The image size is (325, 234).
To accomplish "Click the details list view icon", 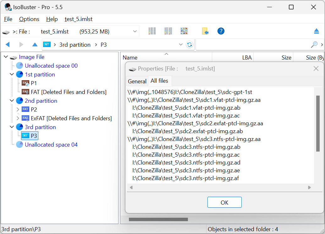I will (152, 31).
